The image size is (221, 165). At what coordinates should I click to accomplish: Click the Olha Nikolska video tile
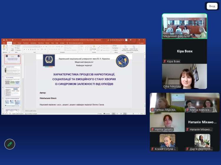(184, 76)
